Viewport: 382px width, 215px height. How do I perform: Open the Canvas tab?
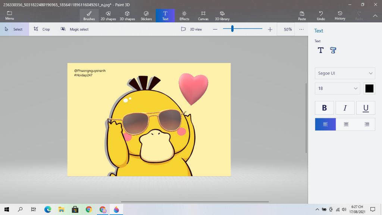pos(203,16)
